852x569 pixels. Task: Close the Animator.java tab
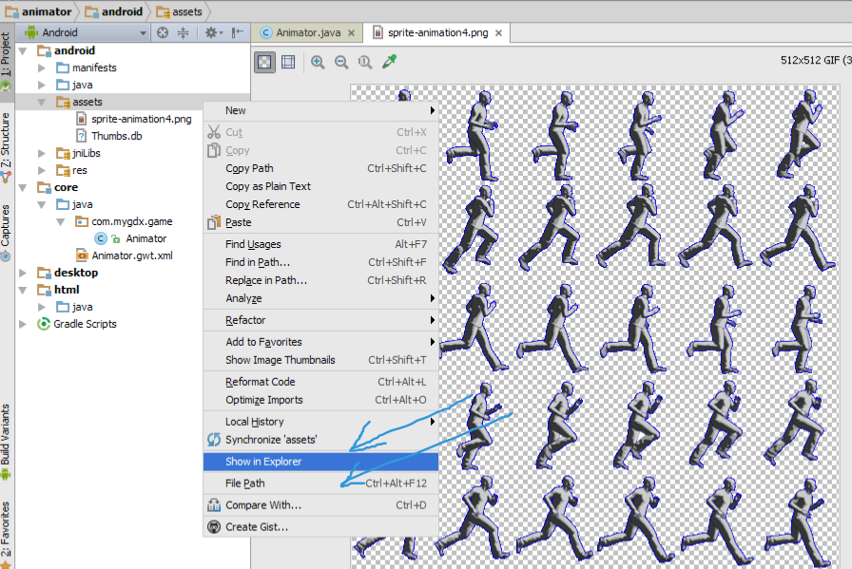tap(351, 33)
